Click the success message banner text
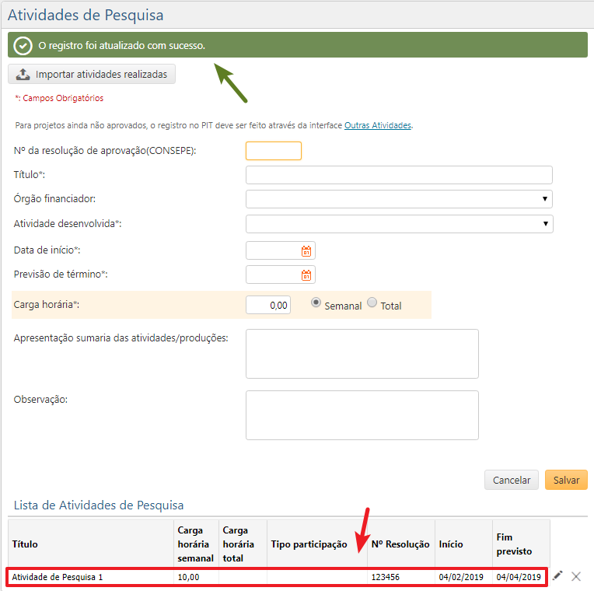The height and width of the screenshot is (591, 594). pyautogui.click(x=121, y=45)
